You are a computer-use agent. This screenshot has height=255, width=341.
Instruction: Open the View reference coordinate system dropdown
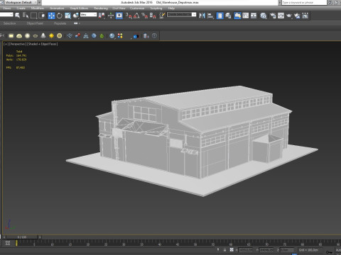point(88,15)
